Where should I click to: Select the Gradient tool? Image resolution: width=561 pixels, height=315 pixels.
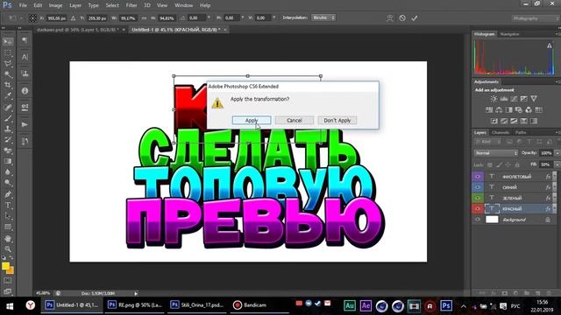point(8,161)
